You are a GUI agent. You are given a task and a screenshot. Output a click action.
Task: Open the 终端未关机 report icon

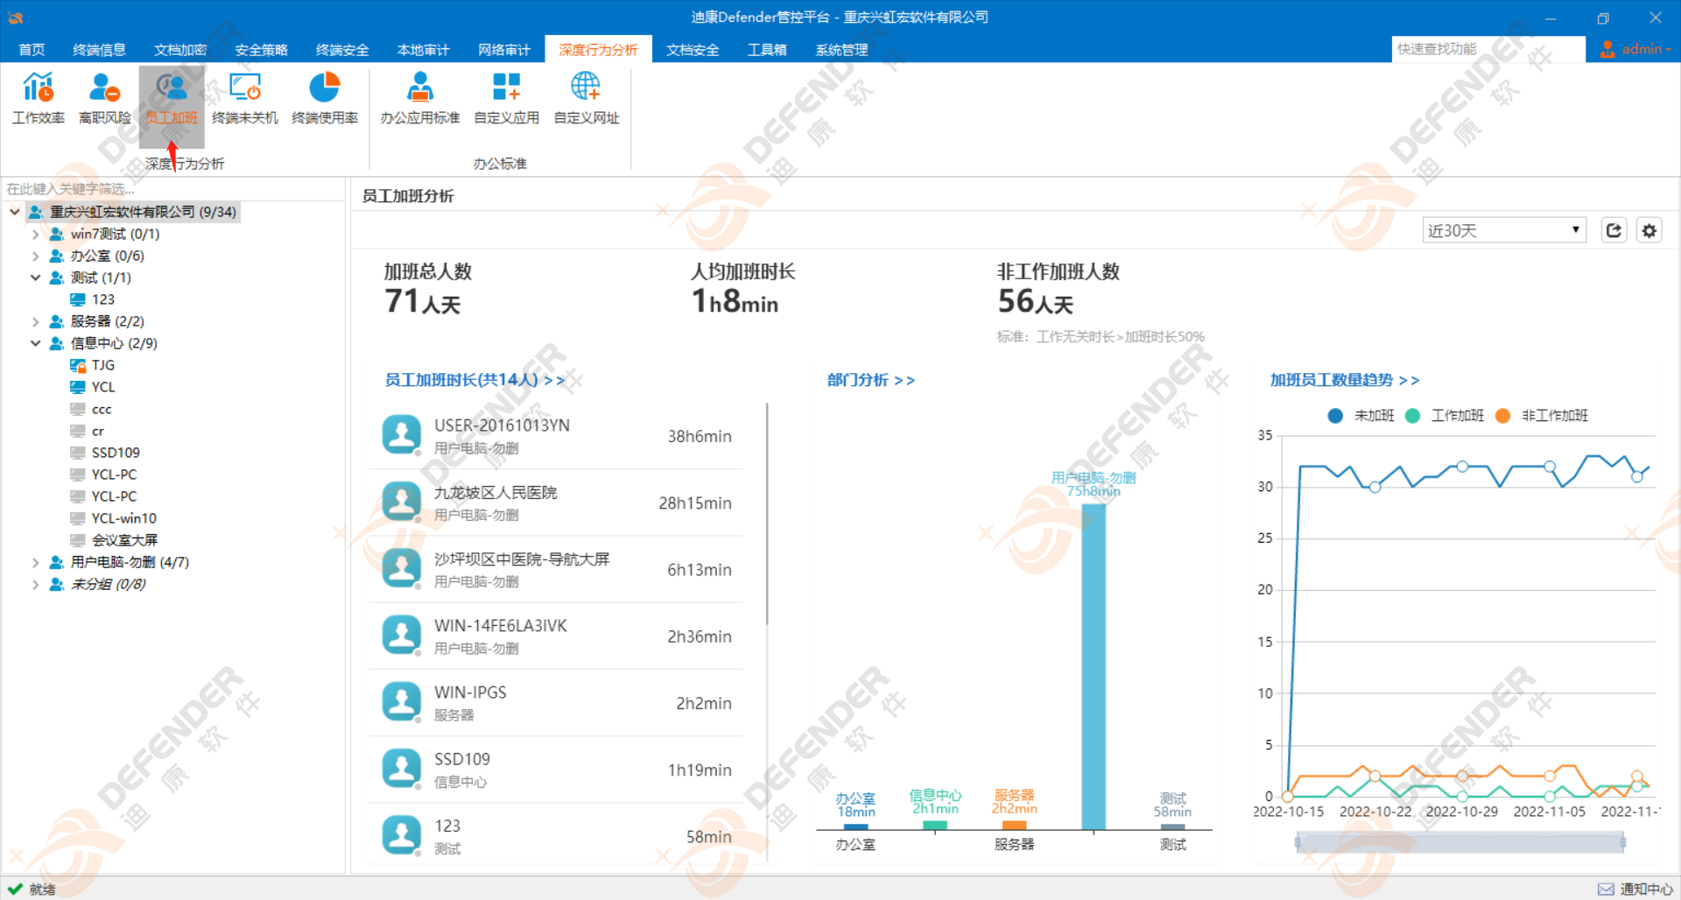pos(245,99)
